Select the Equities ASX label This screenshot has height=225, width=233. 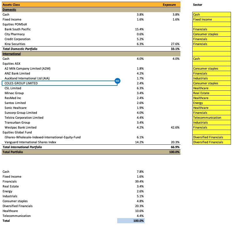[x=12, y=64]
